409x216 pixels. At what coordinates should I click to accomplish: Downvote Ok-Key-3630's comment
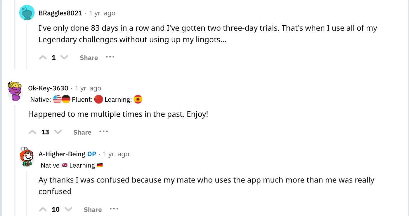tap(58, 132)
